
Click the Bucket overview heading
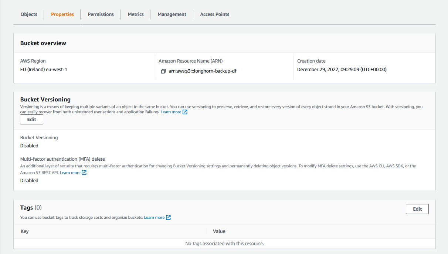[x=43, y=43]
